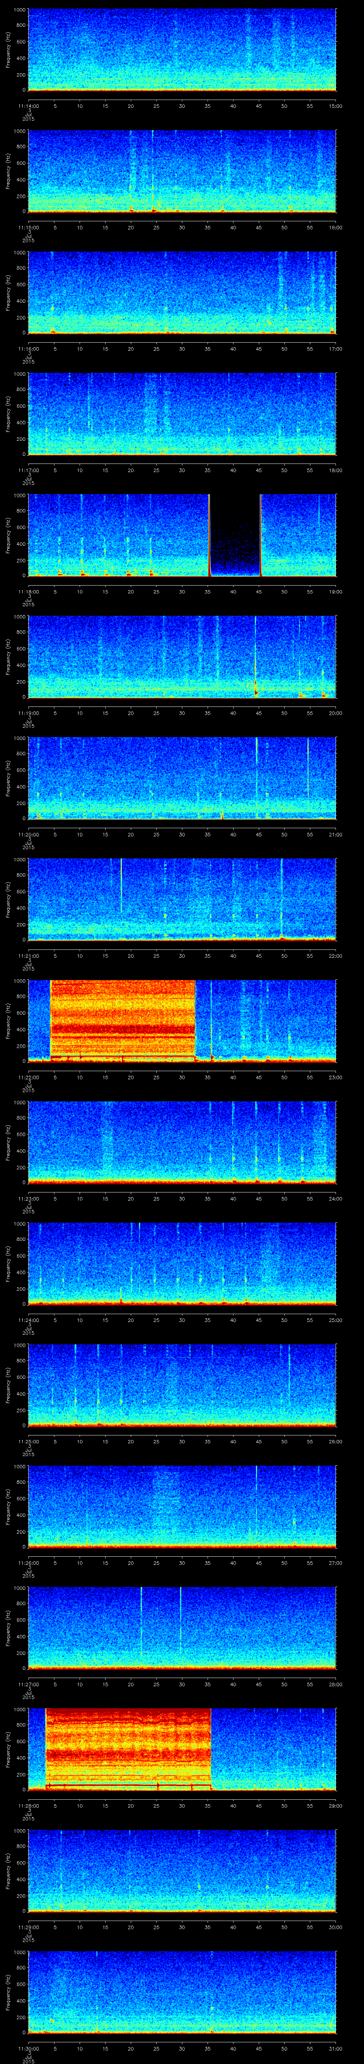Click the 24:00 end time label
Image resolution: width=364 pixels, height=2064 pixels.
[336, 1198]
